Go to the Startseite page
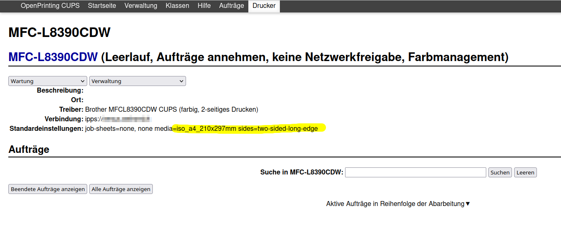 click(x=102, y=6)
